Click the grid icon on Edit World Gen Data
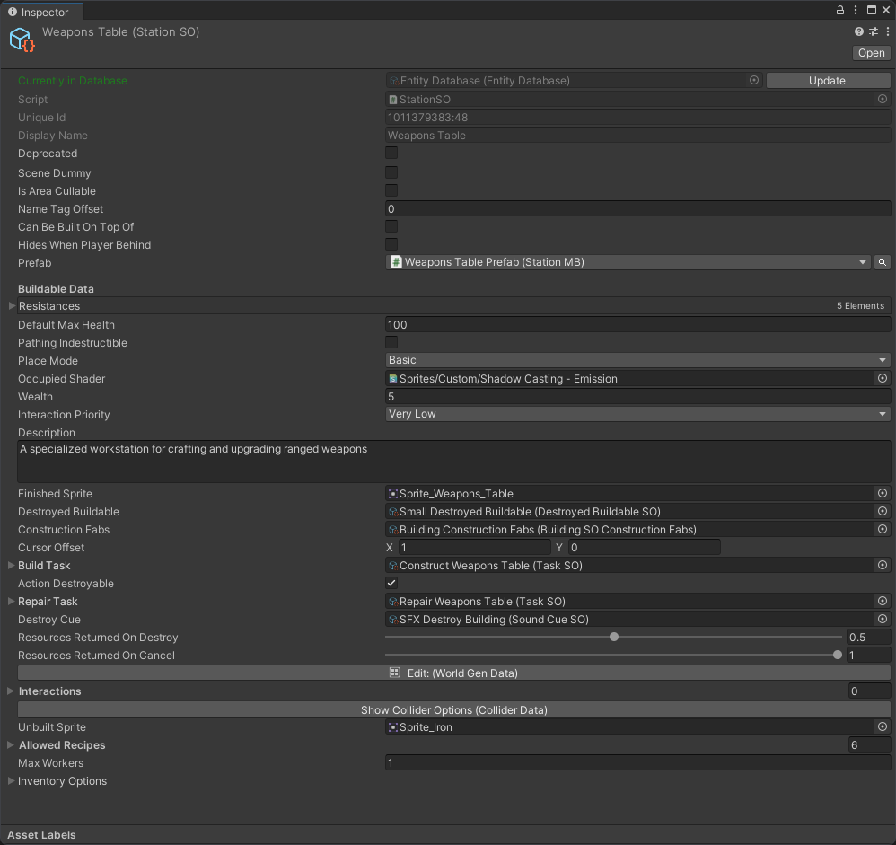The image size is (896, 845). [x=394, y=673]
